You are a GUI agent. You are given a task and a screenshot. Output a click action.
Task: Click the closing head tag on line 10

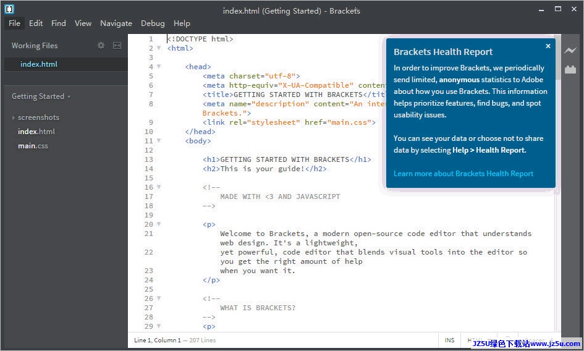(200, 132)
